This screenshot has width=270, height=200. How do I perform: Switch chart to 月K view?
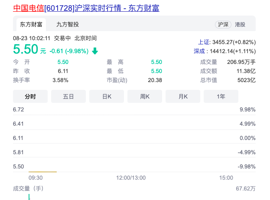click(x=183, y=96)
